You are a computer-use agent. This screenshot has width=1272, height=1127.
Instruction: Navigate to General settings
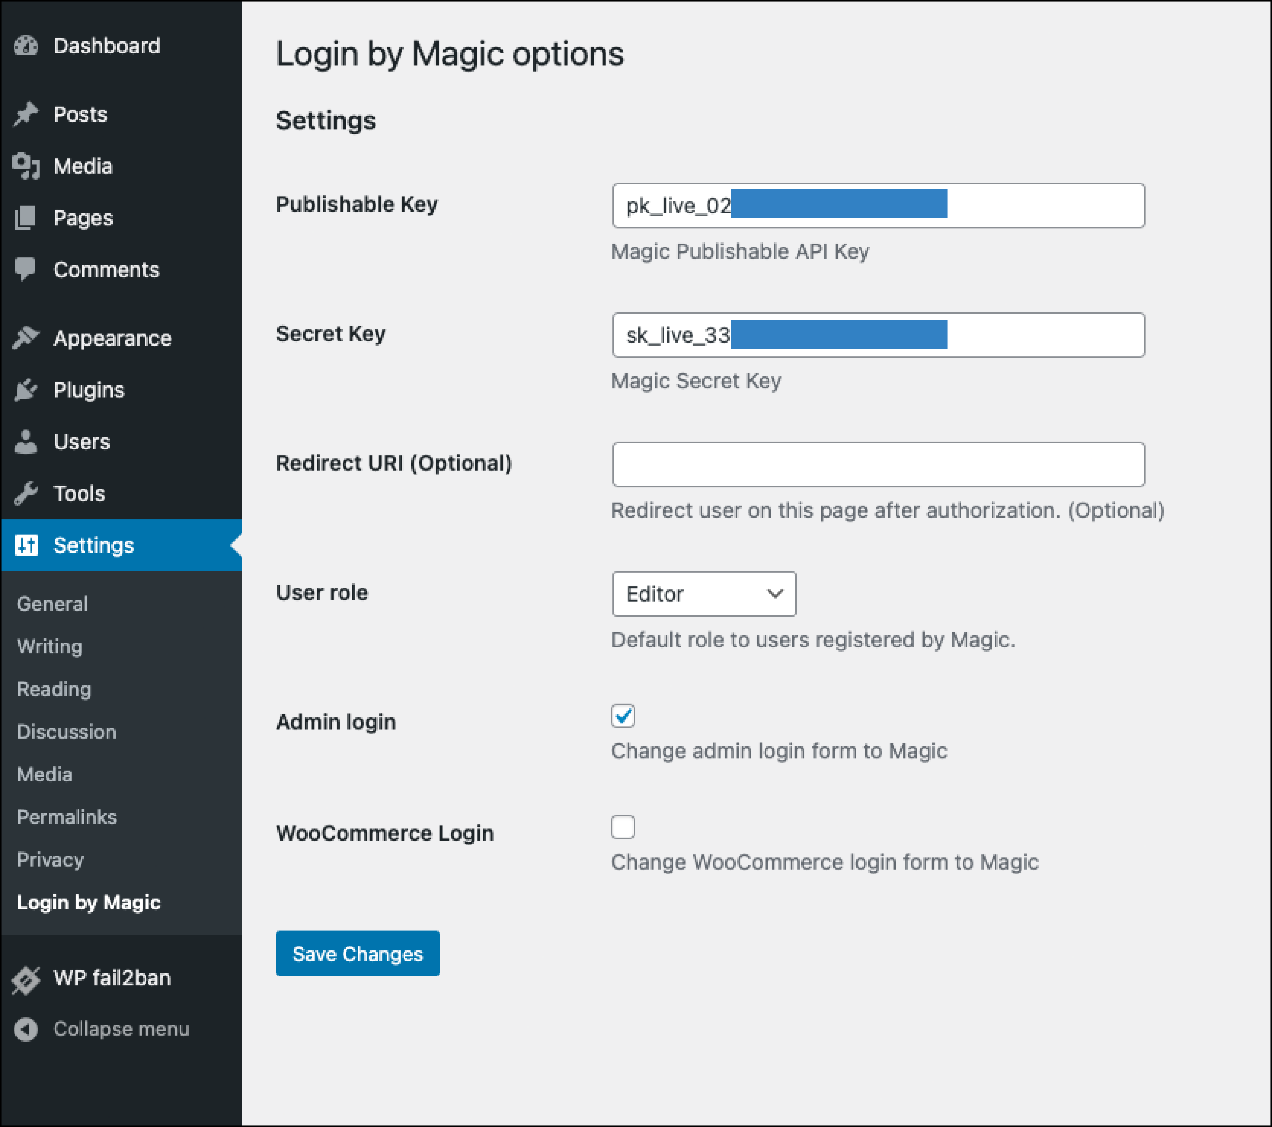click(x=51, y=603)
